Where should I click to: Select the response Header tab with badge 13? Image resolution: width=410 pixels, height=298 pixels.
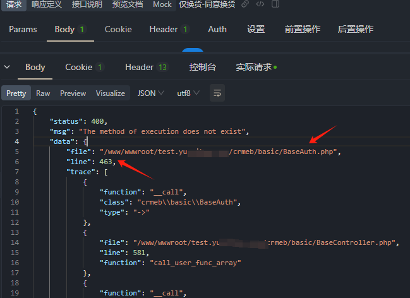147,67
